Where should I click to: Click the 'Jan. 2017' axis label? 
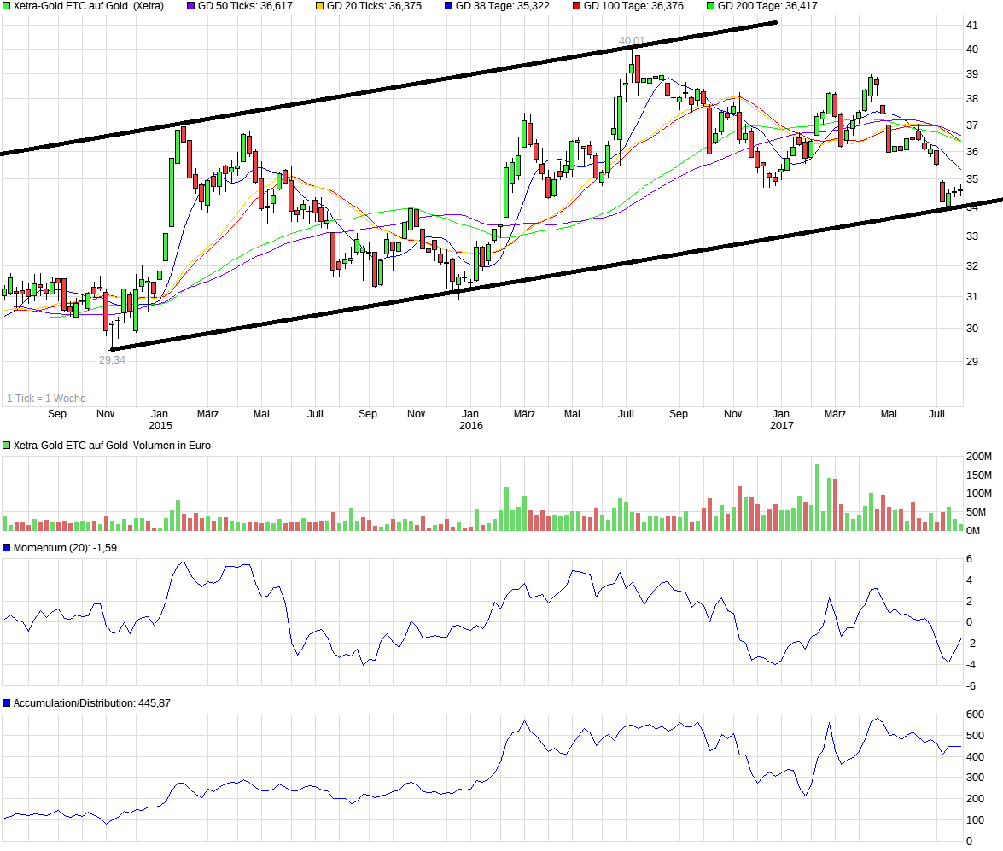click(x=782, y=420)
